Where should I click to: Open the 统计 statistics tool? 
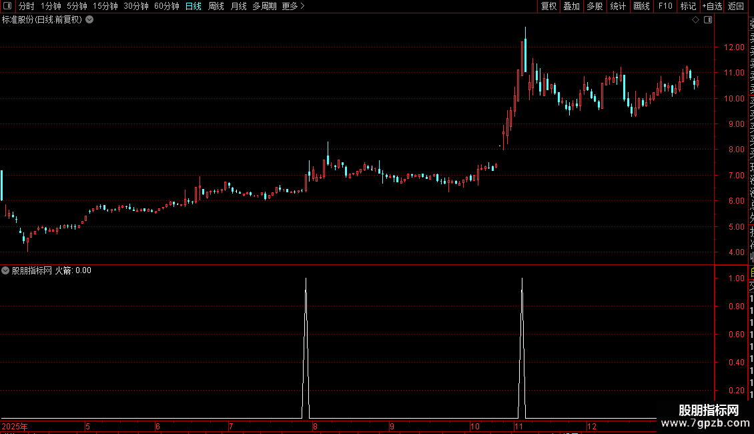(x=618, y=6)
